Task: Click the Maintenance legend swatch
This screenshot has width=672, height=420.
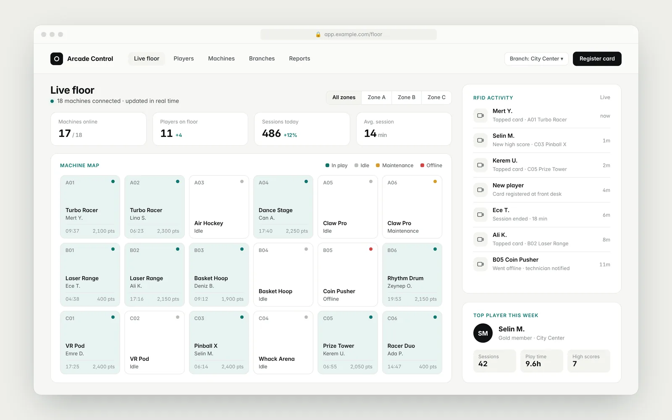Action: click(x=378, y=165)
